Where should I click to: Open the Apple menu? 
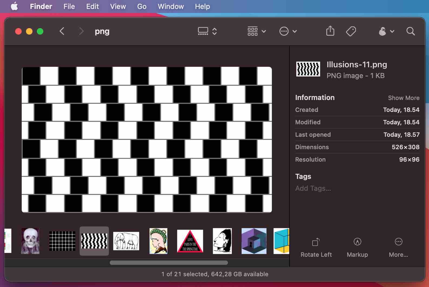pyautogui.click(x=14, y=6)
